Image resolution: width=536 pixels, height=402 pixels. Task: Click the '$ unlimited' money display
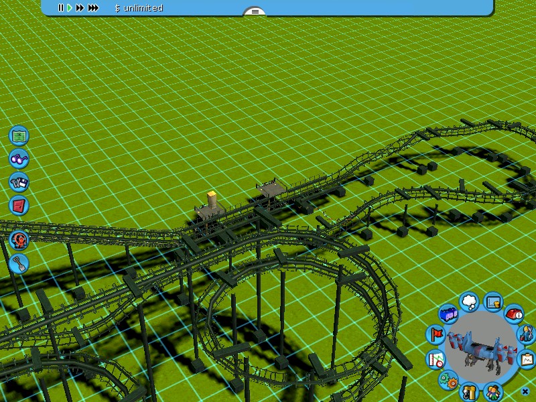(x=139, y=8)
